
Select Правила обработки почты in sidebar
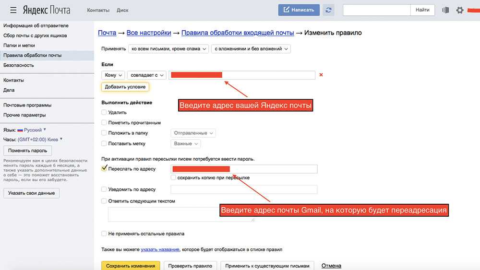[33, 55]
